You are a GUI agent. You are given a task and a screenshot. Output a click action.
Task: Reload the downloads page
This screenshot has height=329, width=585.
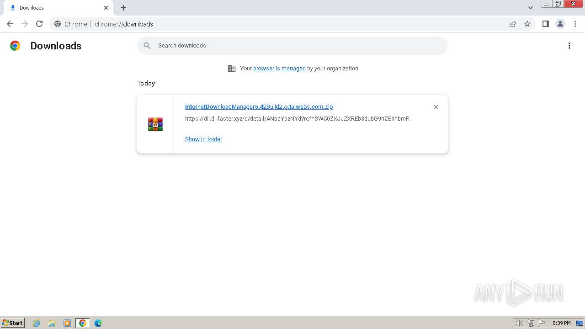click(x=39, y=24)
